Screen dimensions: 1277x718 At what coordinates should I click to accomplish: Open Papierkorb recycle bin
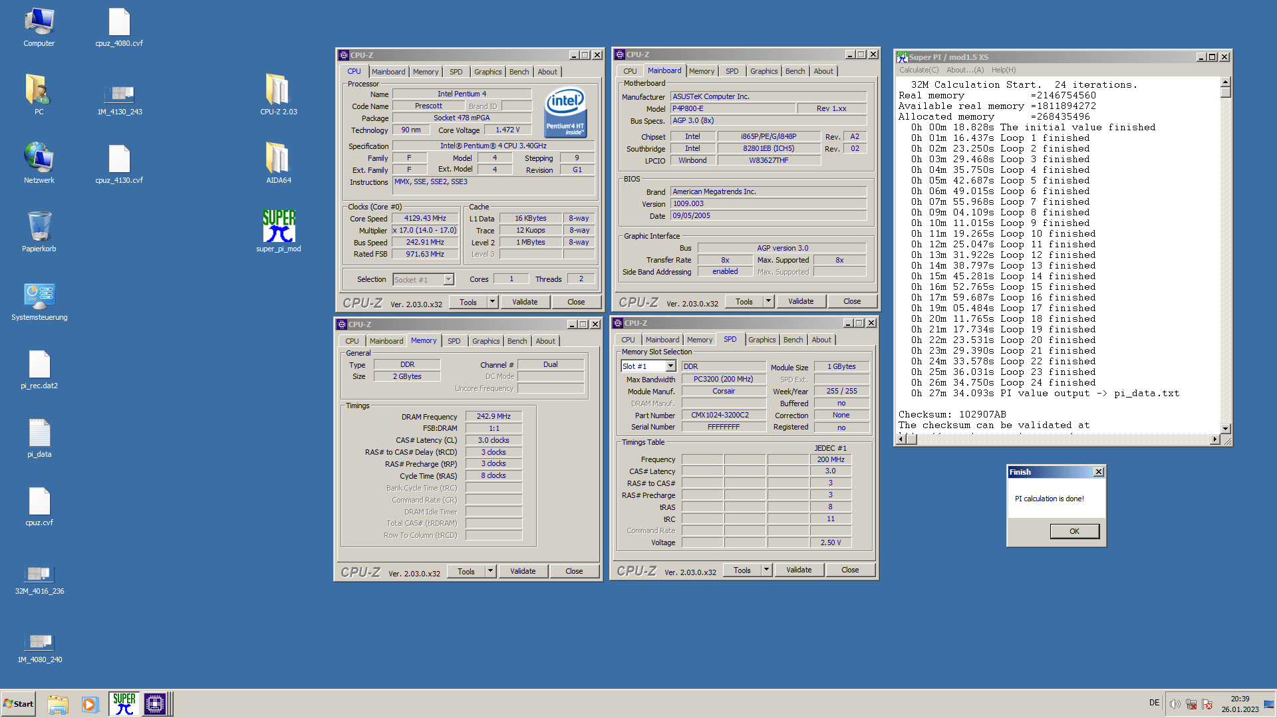tap(39, 233)
